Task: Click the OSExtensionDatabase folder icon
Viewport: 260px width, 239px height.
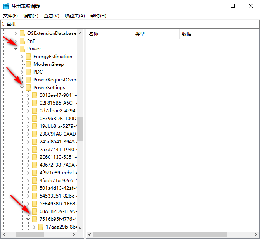Action: [x=22, y=33]
